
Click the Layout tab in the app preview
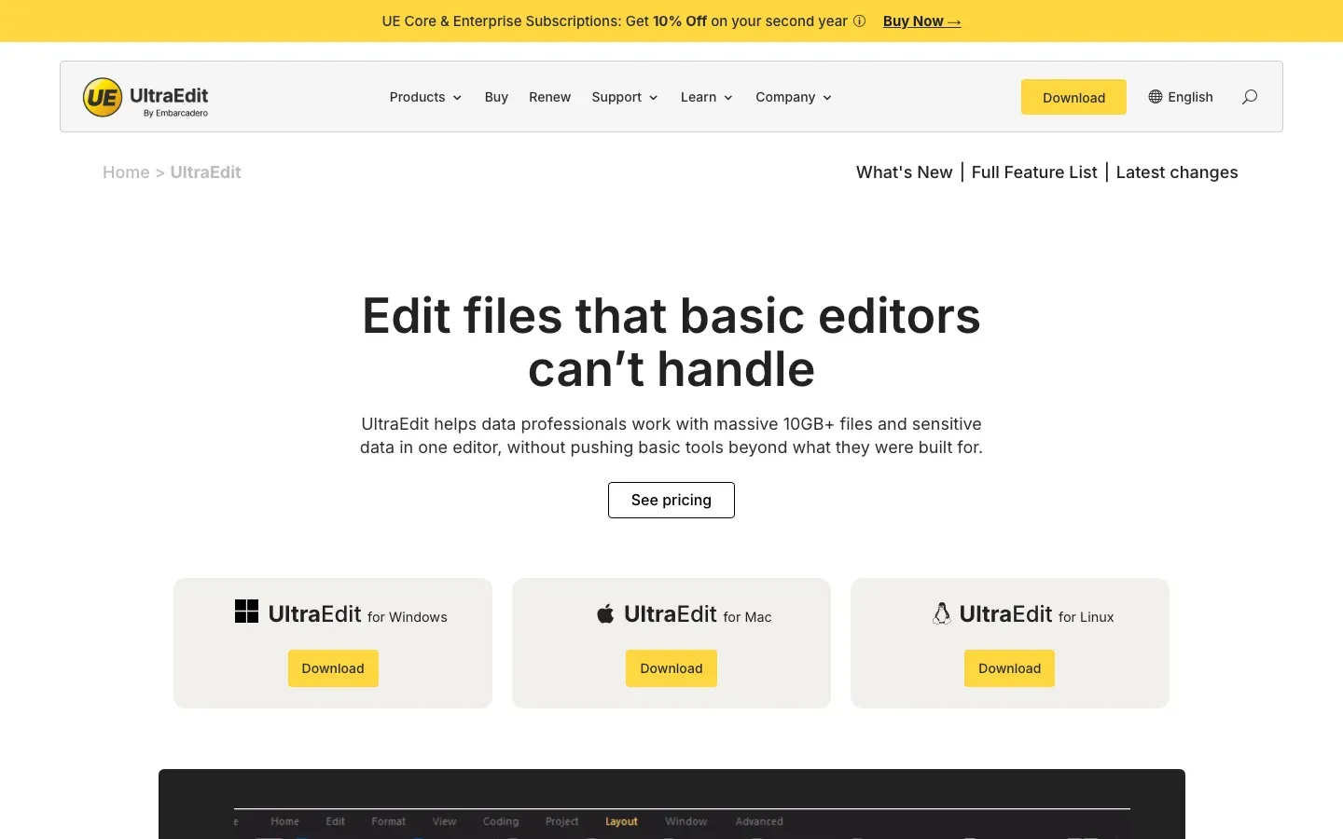[x=621, y=821]
